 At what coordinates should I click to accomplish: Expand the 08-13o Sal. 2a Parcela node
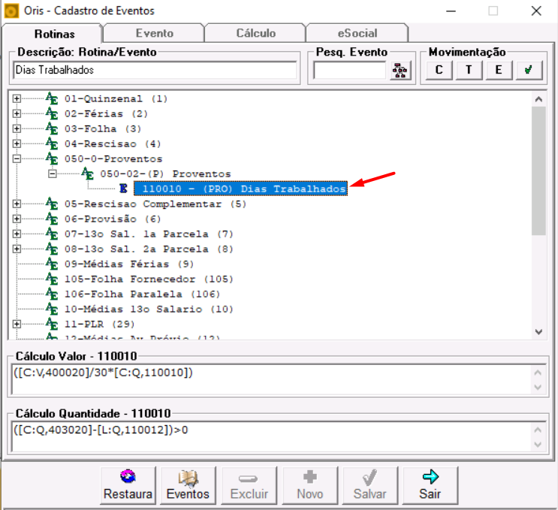click(x=17, y=249)
